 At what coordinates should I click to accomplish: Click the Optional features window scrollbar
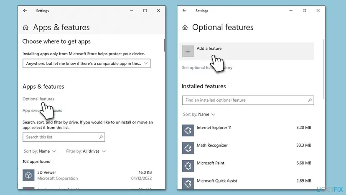pyautogui.click(x=324, y=69)
